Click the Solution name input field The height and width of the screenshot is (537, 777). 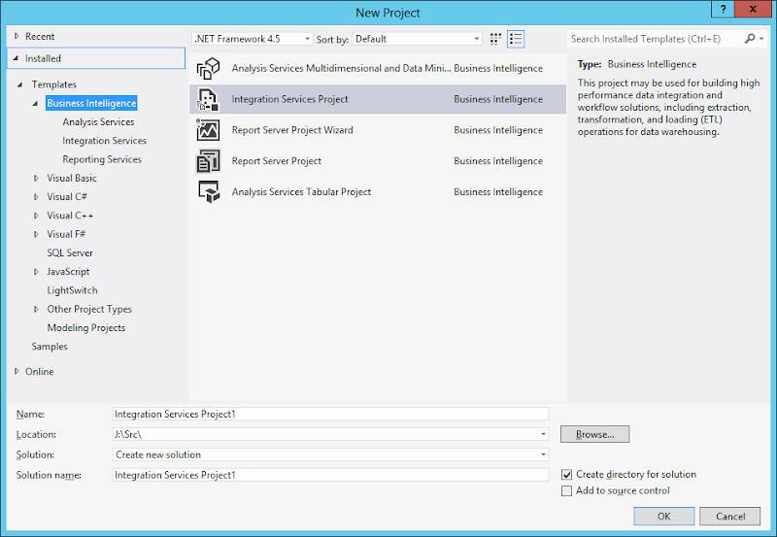330,475
